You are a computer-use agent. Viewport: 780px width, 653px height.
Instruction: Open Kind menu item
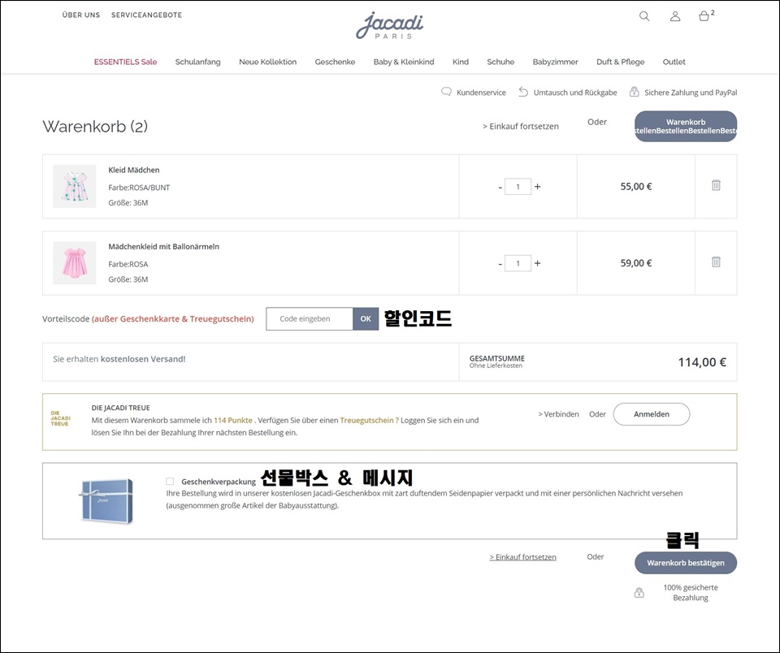pyautogui.click(x=460, y=62)
